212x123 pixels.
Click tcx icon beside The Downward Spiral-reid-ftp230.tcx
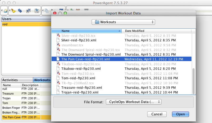pyautogui.click(x=58, y=50)
